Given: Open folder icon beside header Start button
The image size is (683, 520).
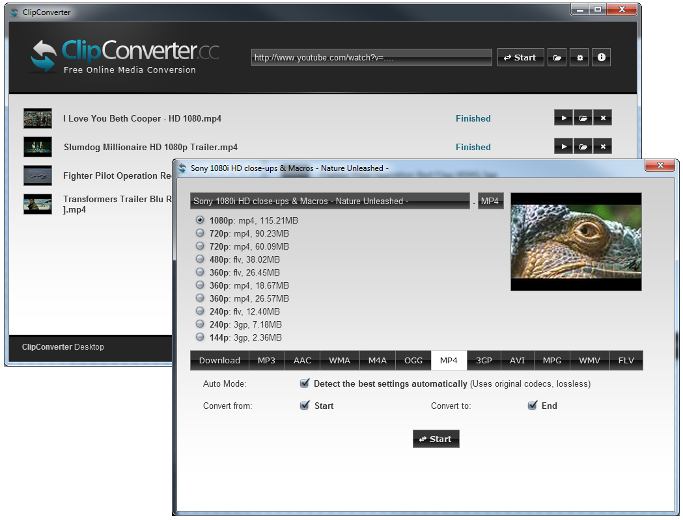Looking at the screenshot, I should coord(557,57).
